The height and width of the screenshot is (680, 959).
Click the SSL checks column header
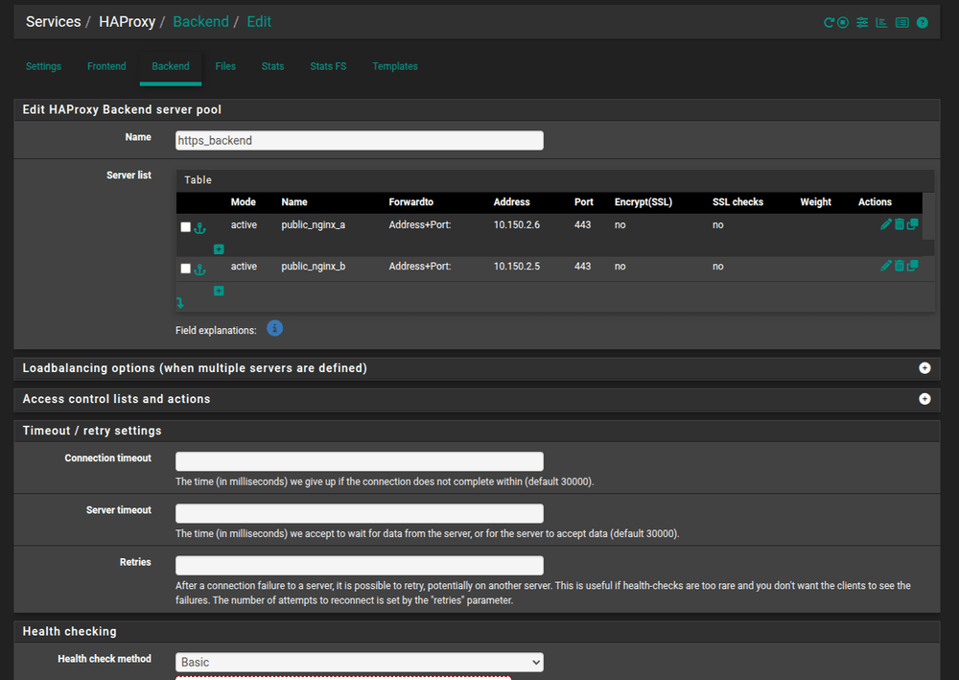(737, 201)
